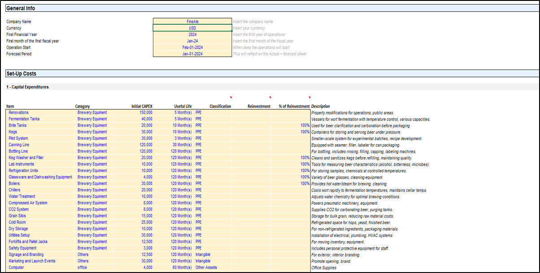Click the red comment marker above Reinvestment header
The image size is (540, 273).
pyautogui.click(x=270, y=98)
